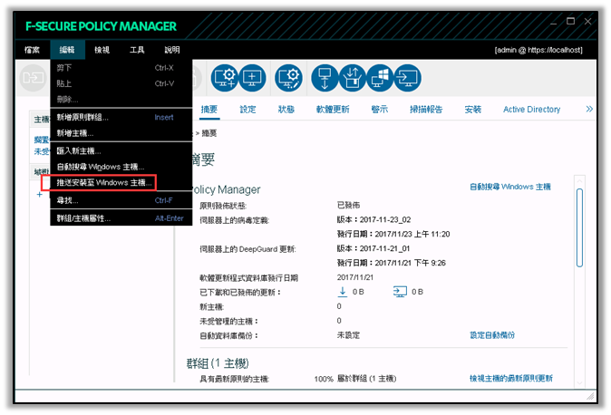Click the monitor with gear and pencil icon
The width and height of the screenshot is (611, 415).
click(289, 78)
